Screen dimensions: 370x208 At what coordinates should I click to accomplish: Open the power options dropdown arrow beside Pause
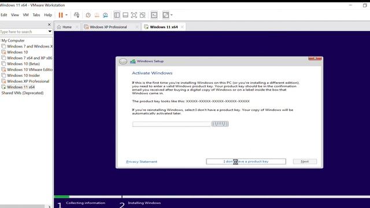(x=66, y=15)
